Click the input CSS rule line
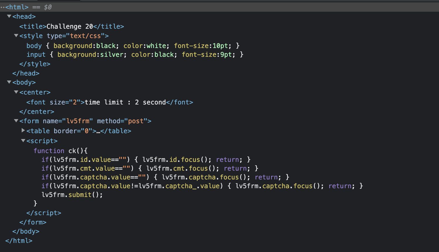 pos(135,54)
